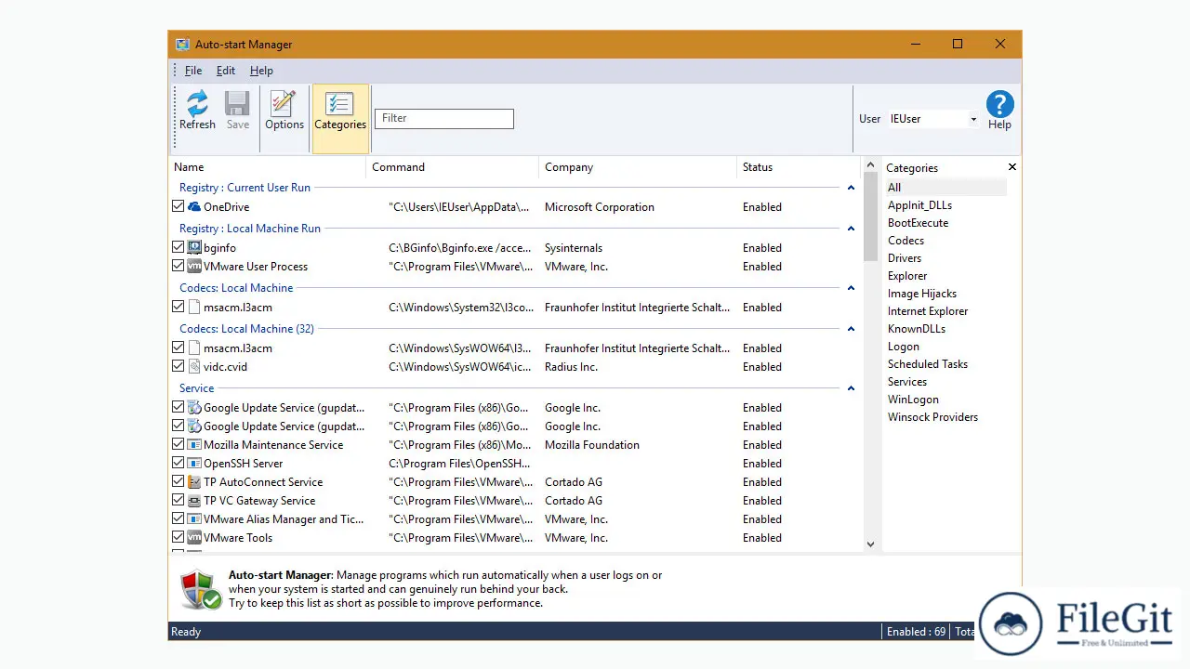The width and height of the screenshot is (1190, 669).
Task: Click the TP AutoConnect Service icon
Action: (194, 482)
